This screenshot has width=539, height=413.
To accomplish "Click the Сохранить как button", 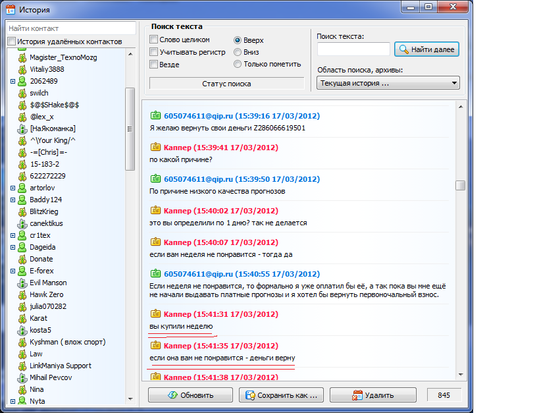I will pyautogui.click(x=281, y=395).
